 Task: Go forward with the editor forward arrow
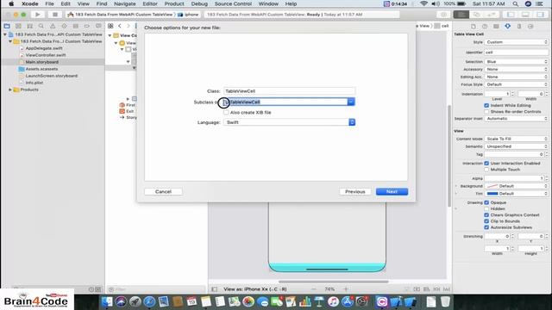(129, 26)
